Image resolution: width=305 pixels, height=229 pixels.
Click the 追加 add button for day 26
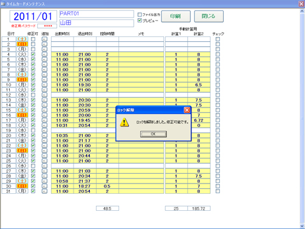point(44,166)
